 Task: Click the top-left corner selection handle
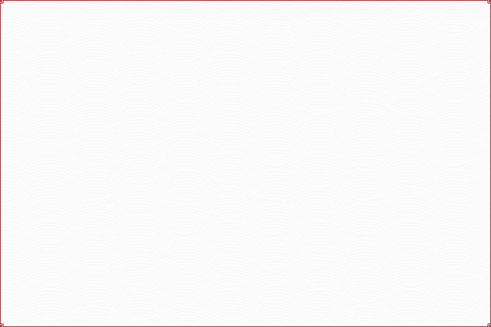point(1,1)
